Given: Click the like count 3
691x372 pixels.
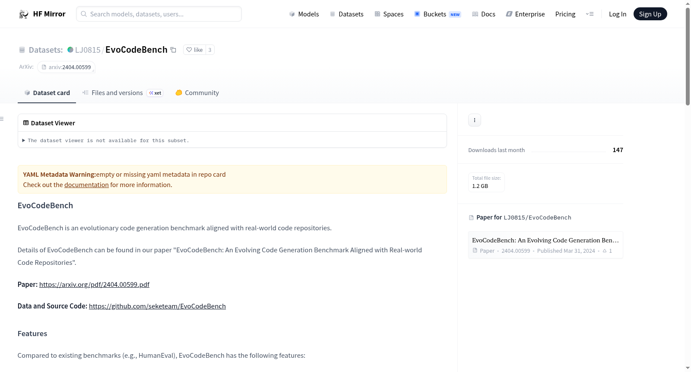Looking at the screenshot, I should click(210, 50).
